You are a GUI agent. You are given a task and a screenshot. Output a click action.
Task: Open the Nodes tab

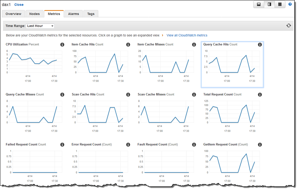coord(34,14)
